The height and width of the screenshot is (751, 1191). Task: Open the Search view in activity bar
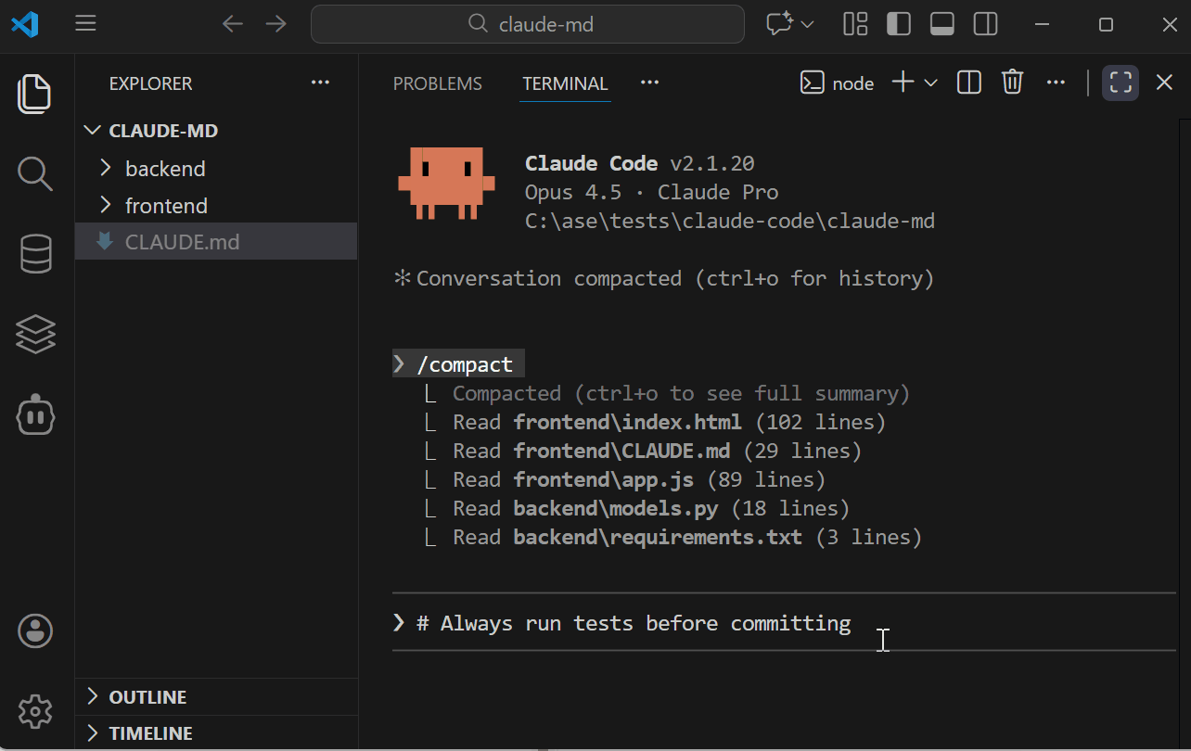click(35, 173)
